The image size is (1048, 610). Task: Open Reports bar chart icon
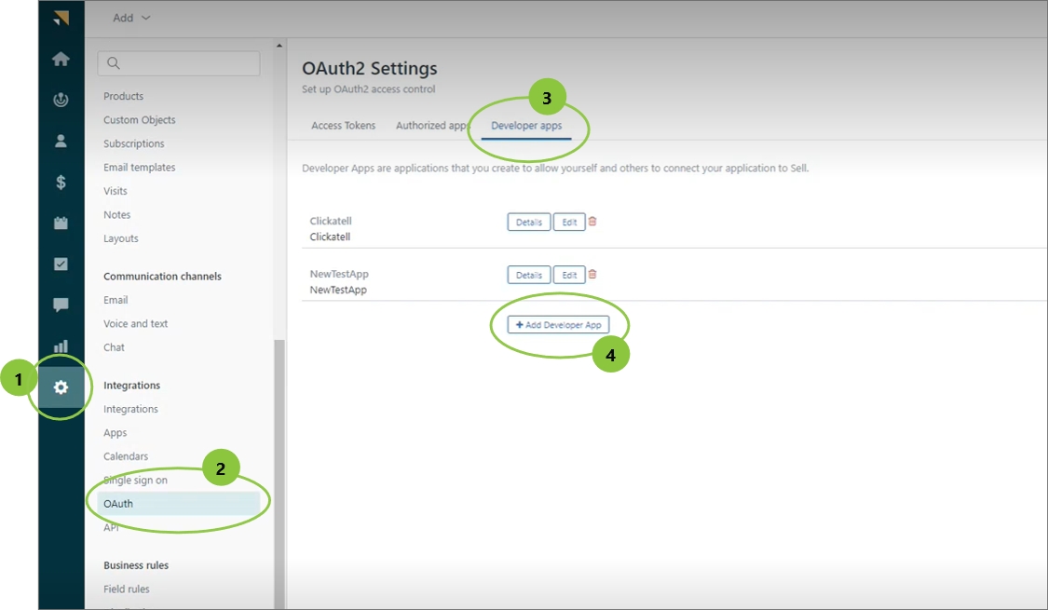click(61, 346)
